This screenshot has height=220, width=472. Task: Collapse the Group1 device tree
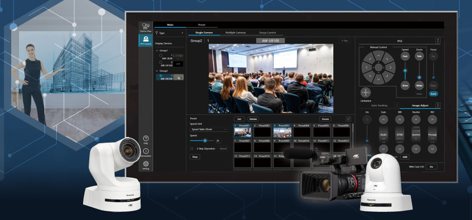(x=156, y=51)
